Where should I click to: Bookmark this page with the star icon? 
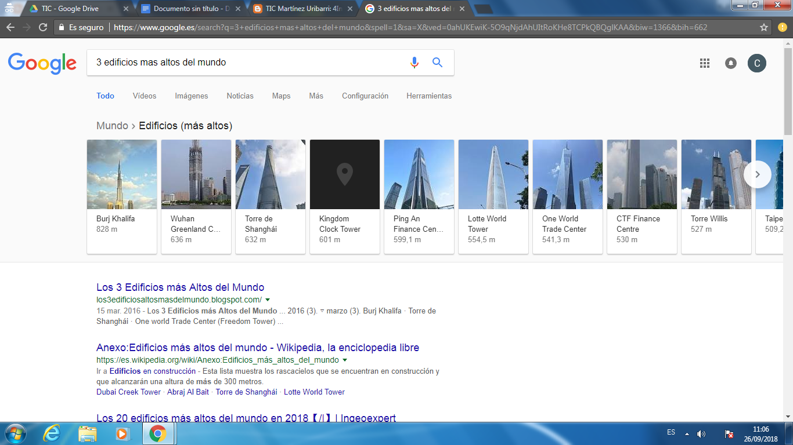[764, 27]
